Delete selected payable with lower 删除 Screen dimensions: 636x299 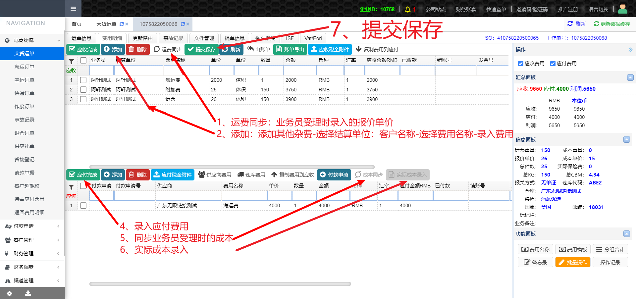pos(138,174)
